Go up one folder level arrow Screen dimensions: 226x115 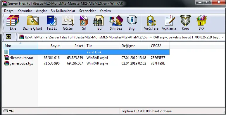tap(8, 37)
